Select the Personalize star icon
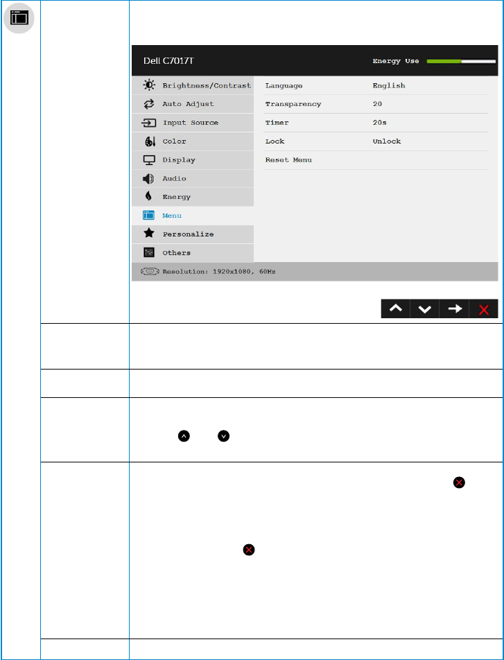Viewport: 504px width, 660px height. [149, 234]
